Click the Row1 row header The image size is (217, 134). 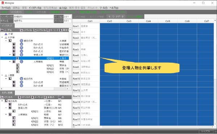click(x=76, y=26)
